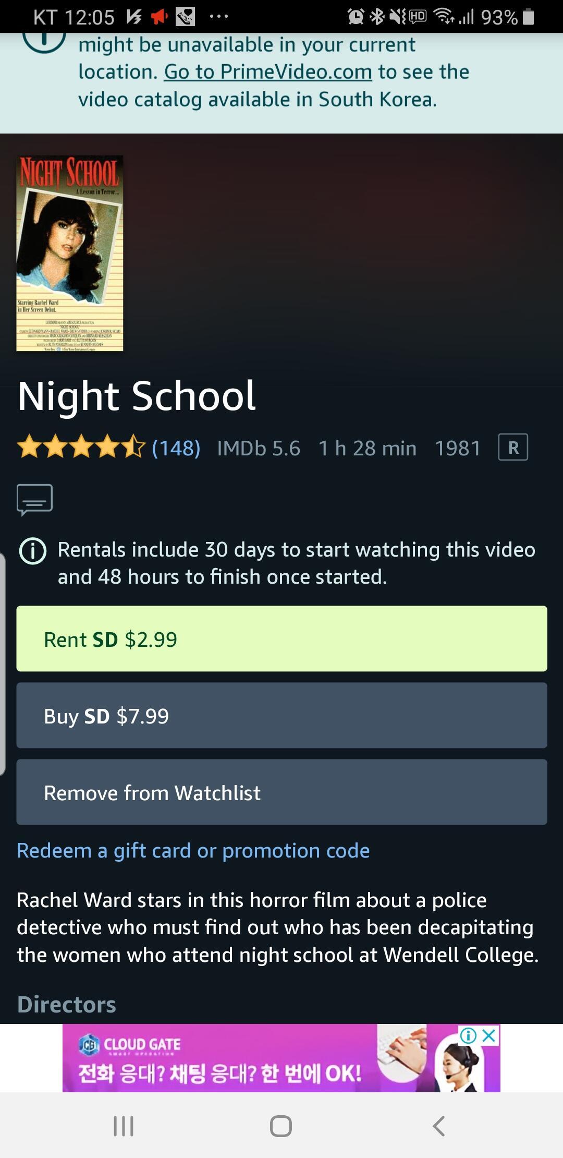Tap the Night School poster thumbnail
This screenshot has height=1158, width=563.
[x=70, y=253]
